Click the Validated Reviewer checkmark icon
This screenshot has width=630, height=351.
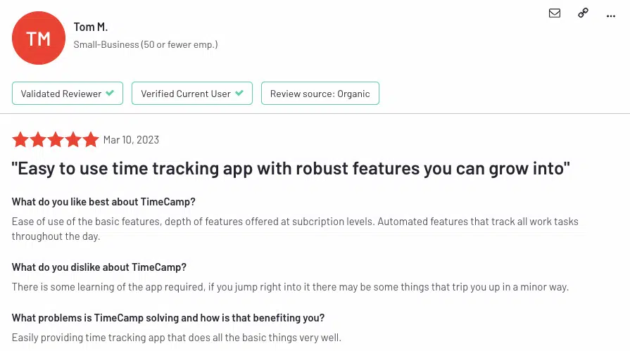(x=110, y=93)
